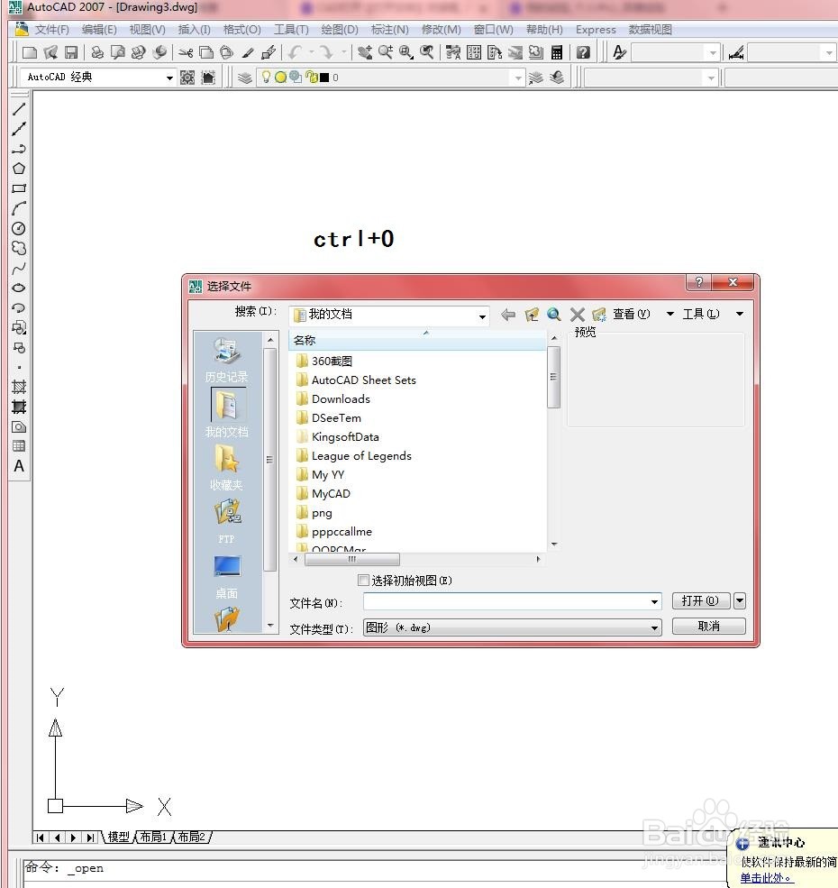The image size is (838, 888).
Task: Select the Polygon drawing tool
Action: coord(19,169)
